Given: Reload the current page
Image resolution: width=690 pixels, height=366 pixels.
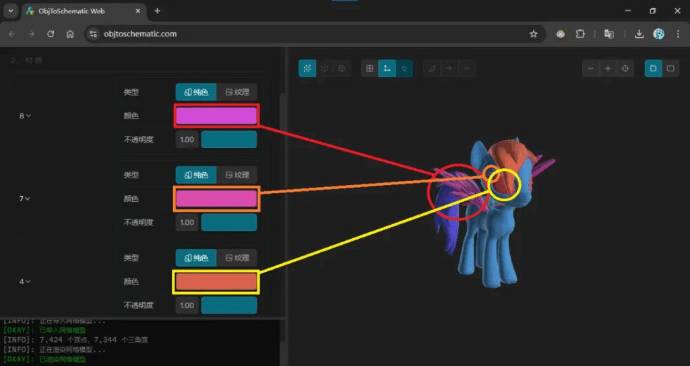Looking at the screenshot, I should pos(51,34).
